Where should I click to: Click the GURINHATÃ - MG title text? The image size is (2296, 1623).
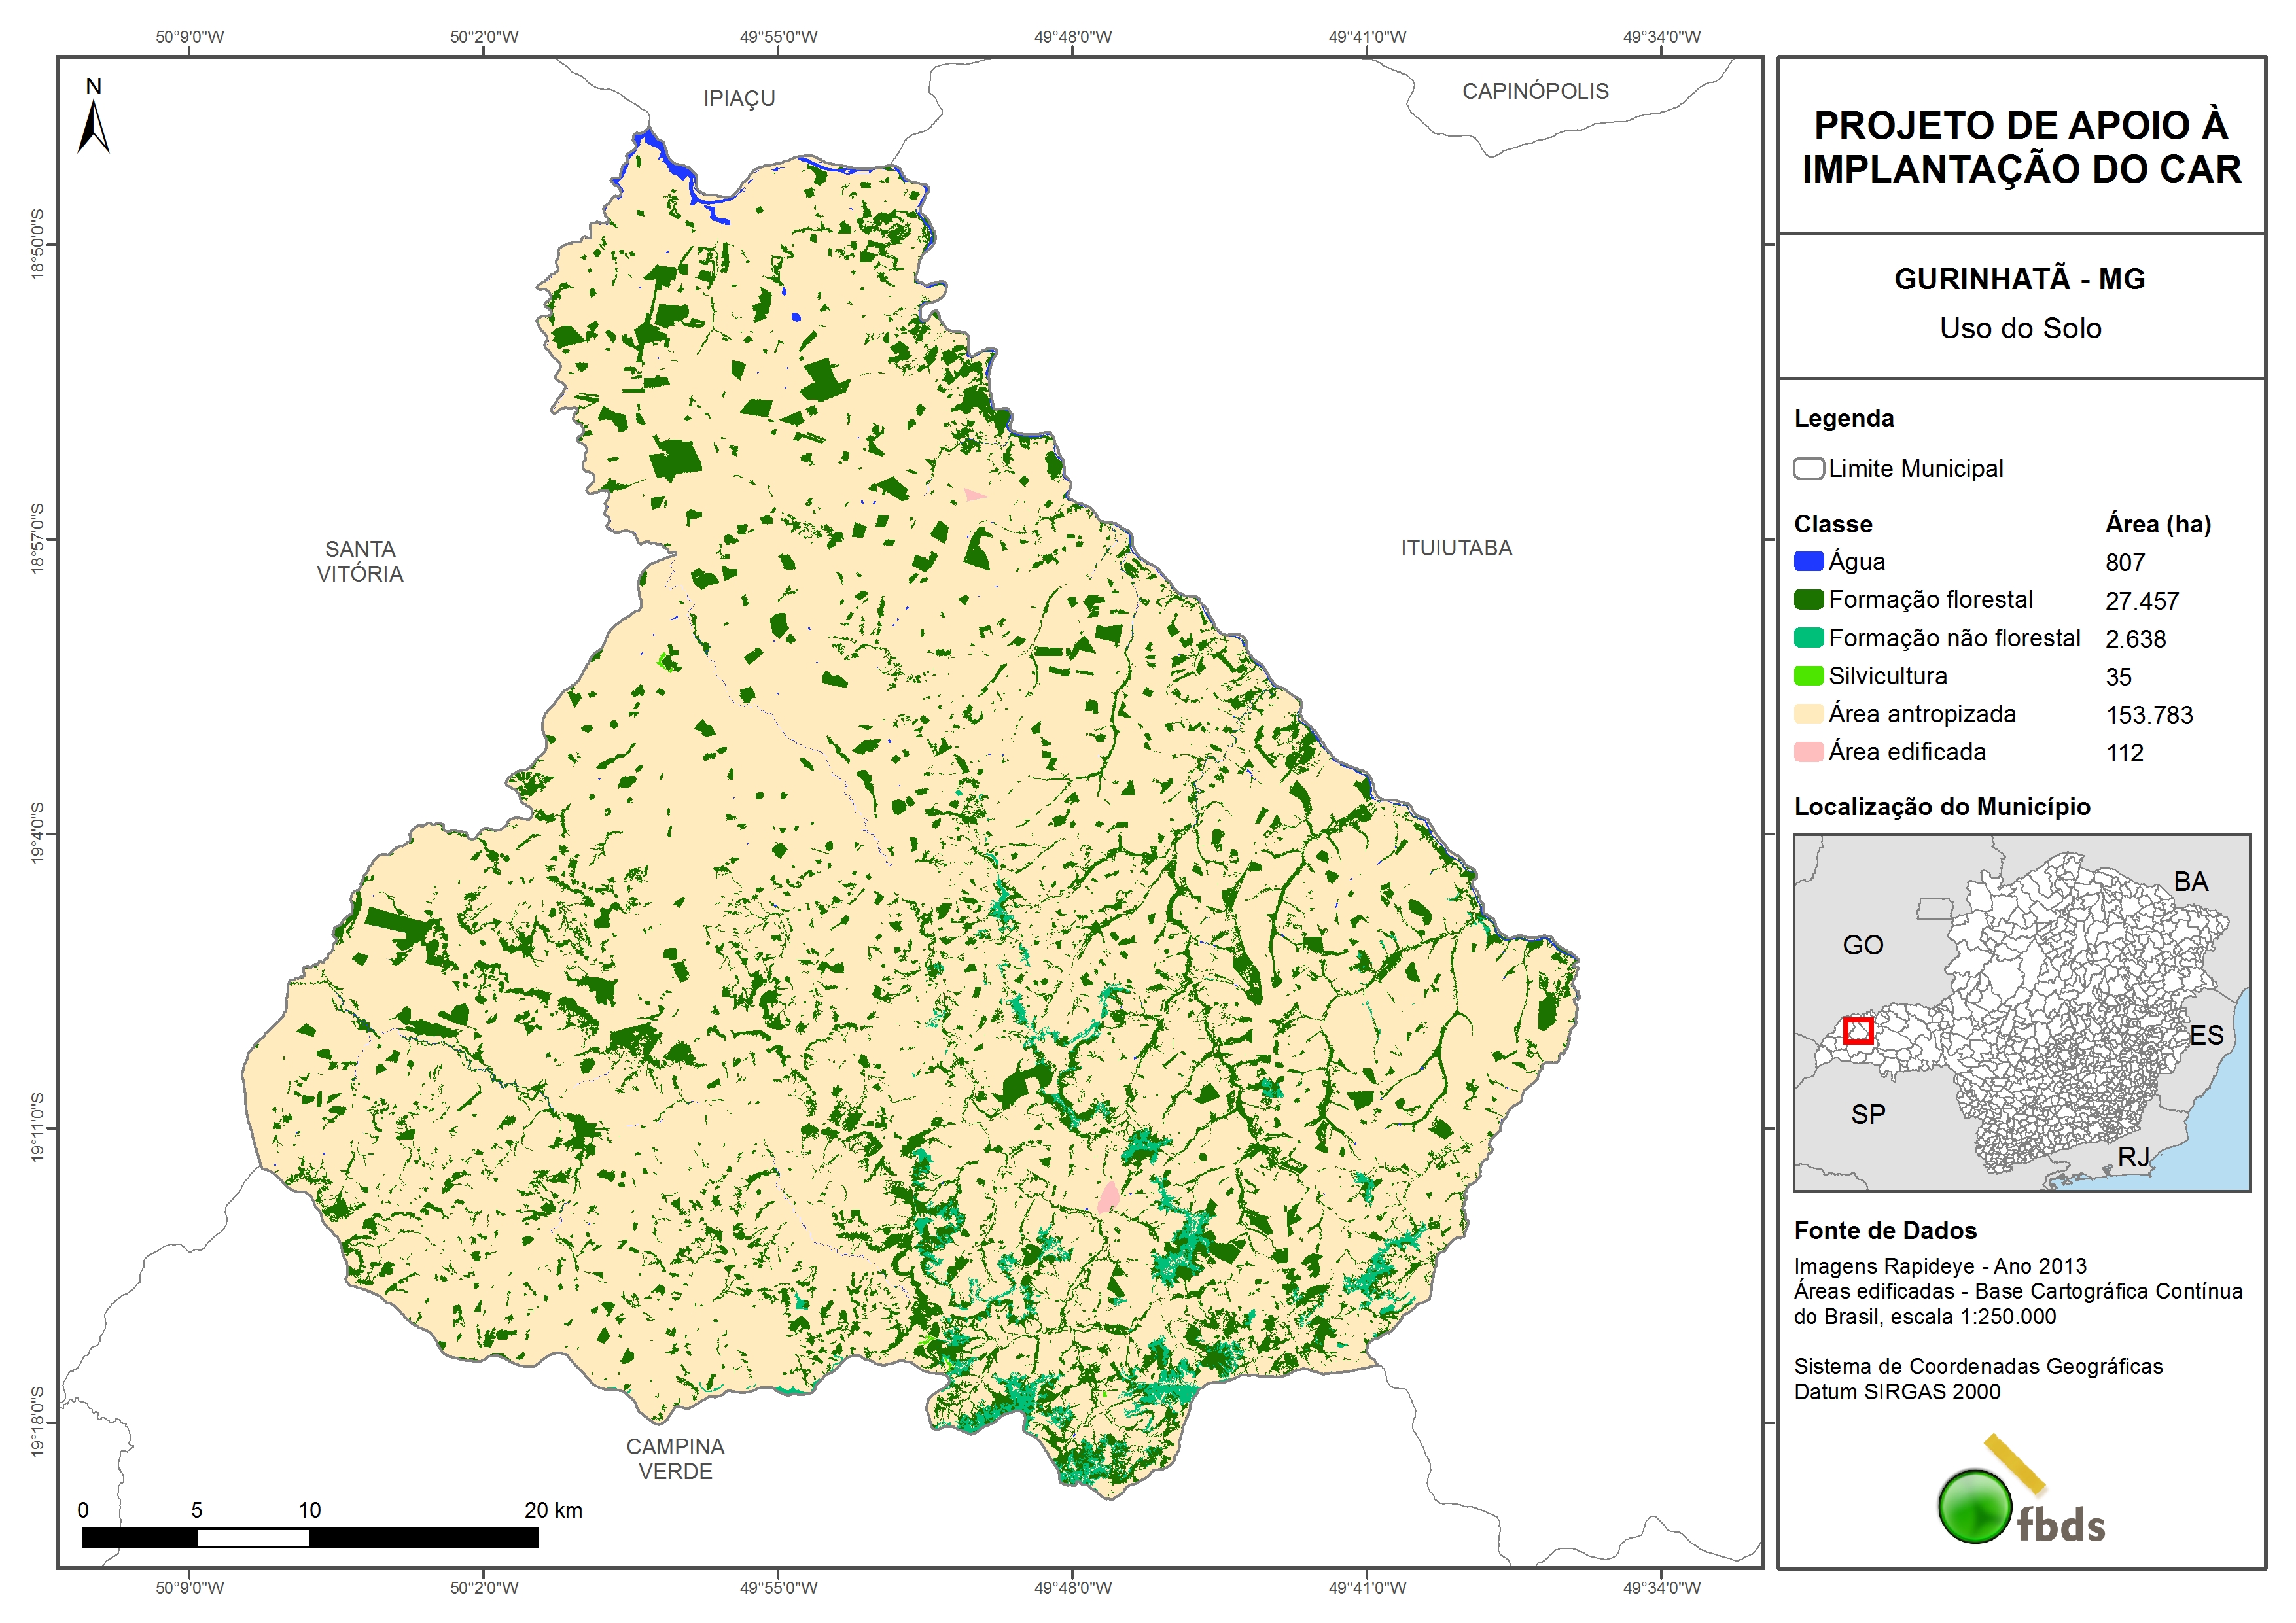pos(2019,279)
